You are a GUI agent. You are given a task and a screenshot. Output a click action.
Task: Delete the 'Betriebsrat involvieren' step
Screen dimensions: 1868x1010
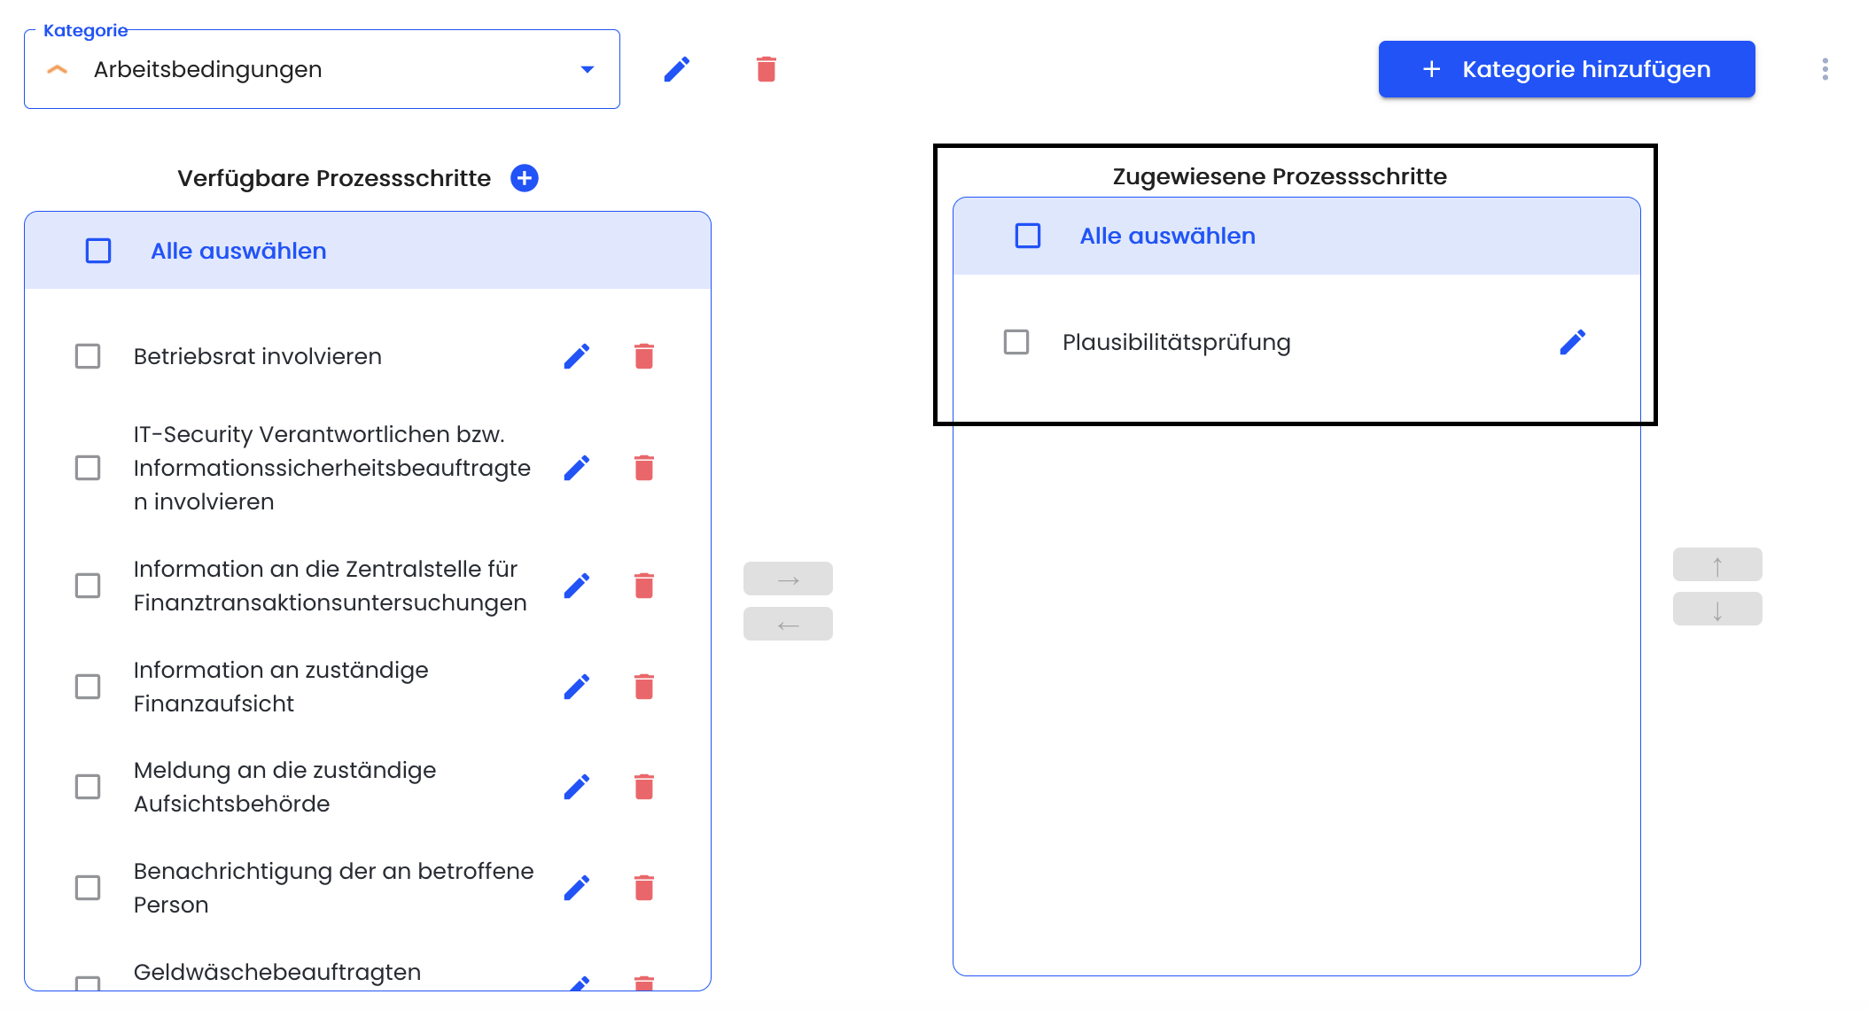(x=644, y=356)
